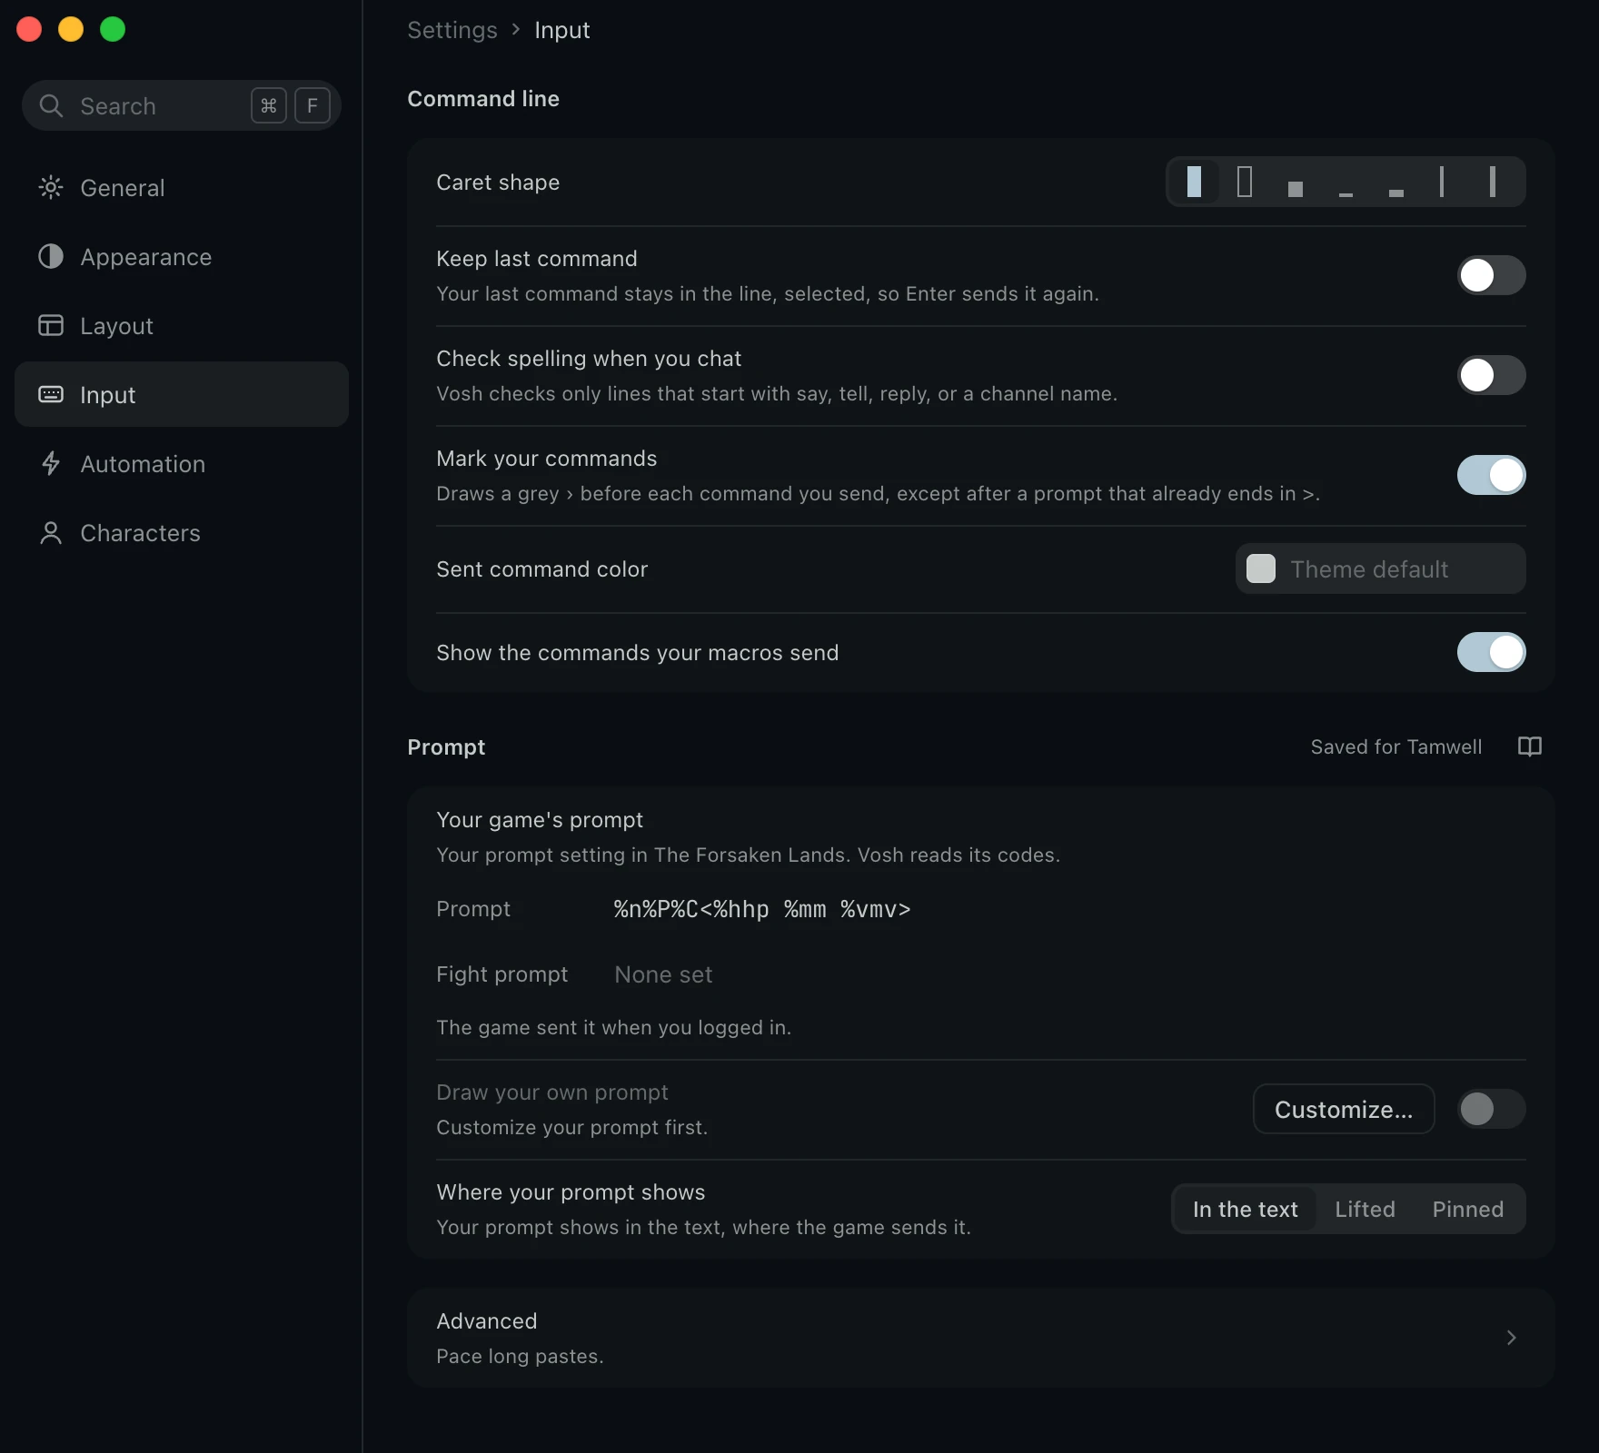Open the Sent command color Theme default picker
Image resolution: width=1599 pixels, height=1453 pixels.
coord(1380,568)
